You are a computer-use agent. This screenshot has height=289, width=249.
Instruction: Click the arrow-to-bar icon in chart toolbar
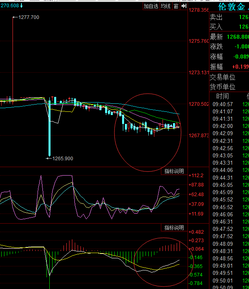[183, 6]
